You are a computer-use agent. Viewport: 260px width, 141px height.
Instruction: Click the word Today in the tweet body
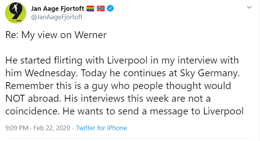94,73
